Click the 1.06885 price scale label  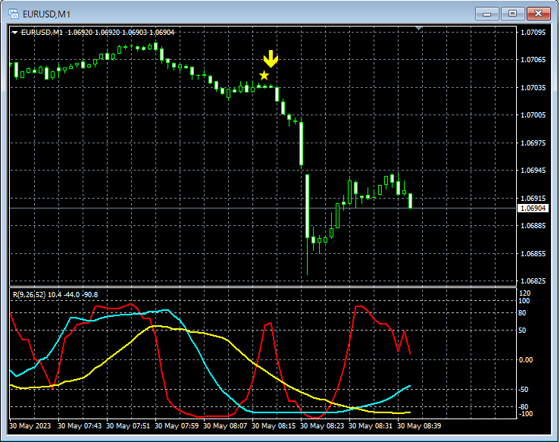click(x=533, y=226)
